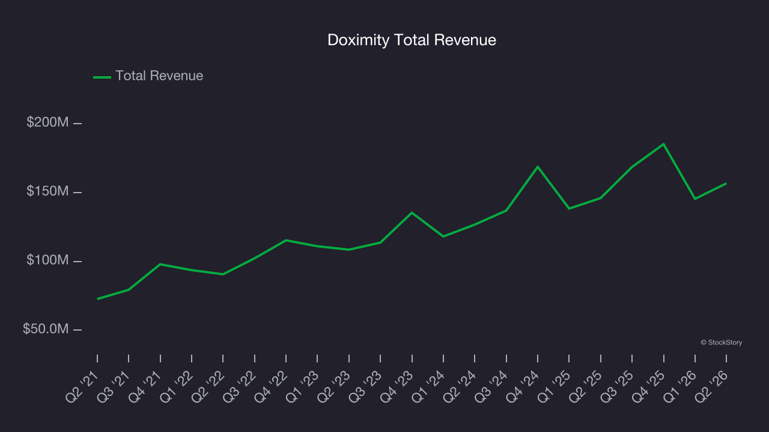Click the Q4 '24 revenue peak on line
The height and width of the screenshot is (432, 769).
point(538,167)
